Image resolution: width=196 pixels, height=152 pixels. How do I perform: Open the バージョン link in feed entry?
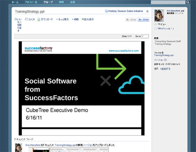coord(88,145)
